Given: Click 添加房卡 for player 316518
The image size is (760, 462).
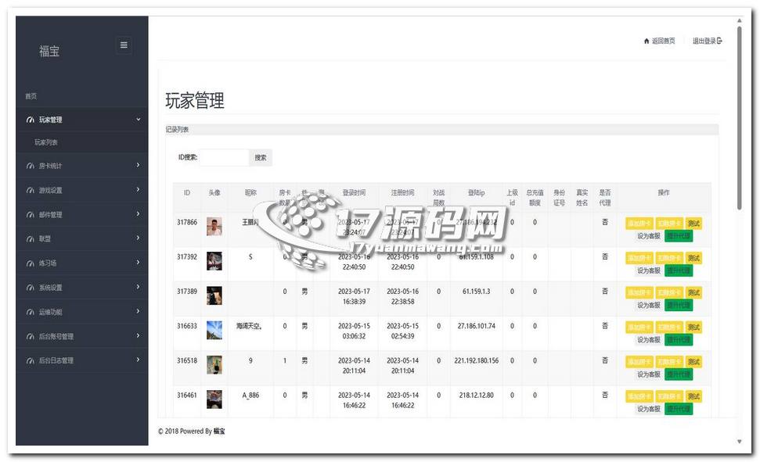Looking at the screenshot, I should [639, 362].
